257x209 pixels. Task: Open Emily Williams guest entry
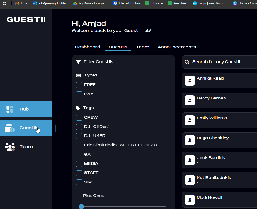[219, 120]
